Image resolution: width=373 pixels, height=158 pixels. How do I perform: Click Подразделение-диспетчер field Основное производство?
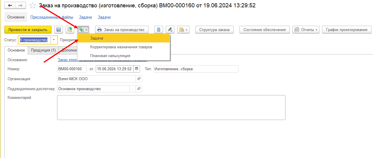[x=93, y=89]
